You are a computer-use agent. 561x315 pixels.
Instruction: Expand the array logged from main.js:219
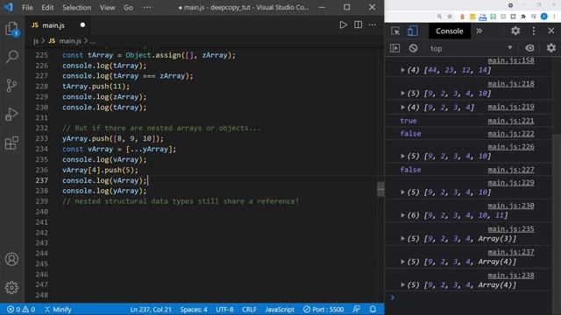click(x=402, y=107)
